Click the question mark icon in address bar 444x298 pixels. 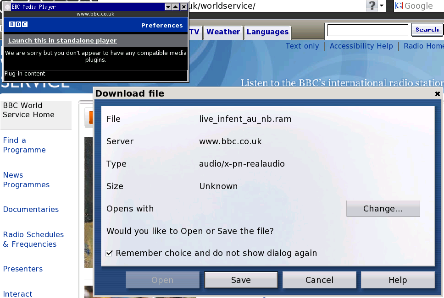pyautogui.click(x=372, y=5)
